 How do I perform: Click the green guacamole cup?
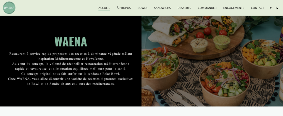[222, 42]
